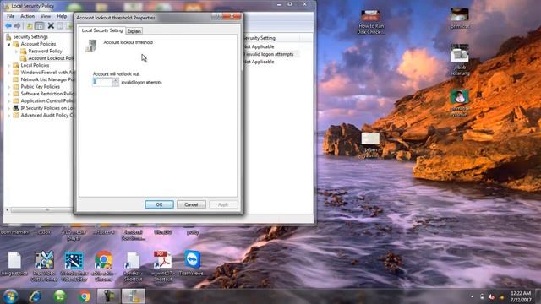541x304 pixels.
Task: Select the TeamViewer desktop shortcut
Action: [x=192, y=263]
